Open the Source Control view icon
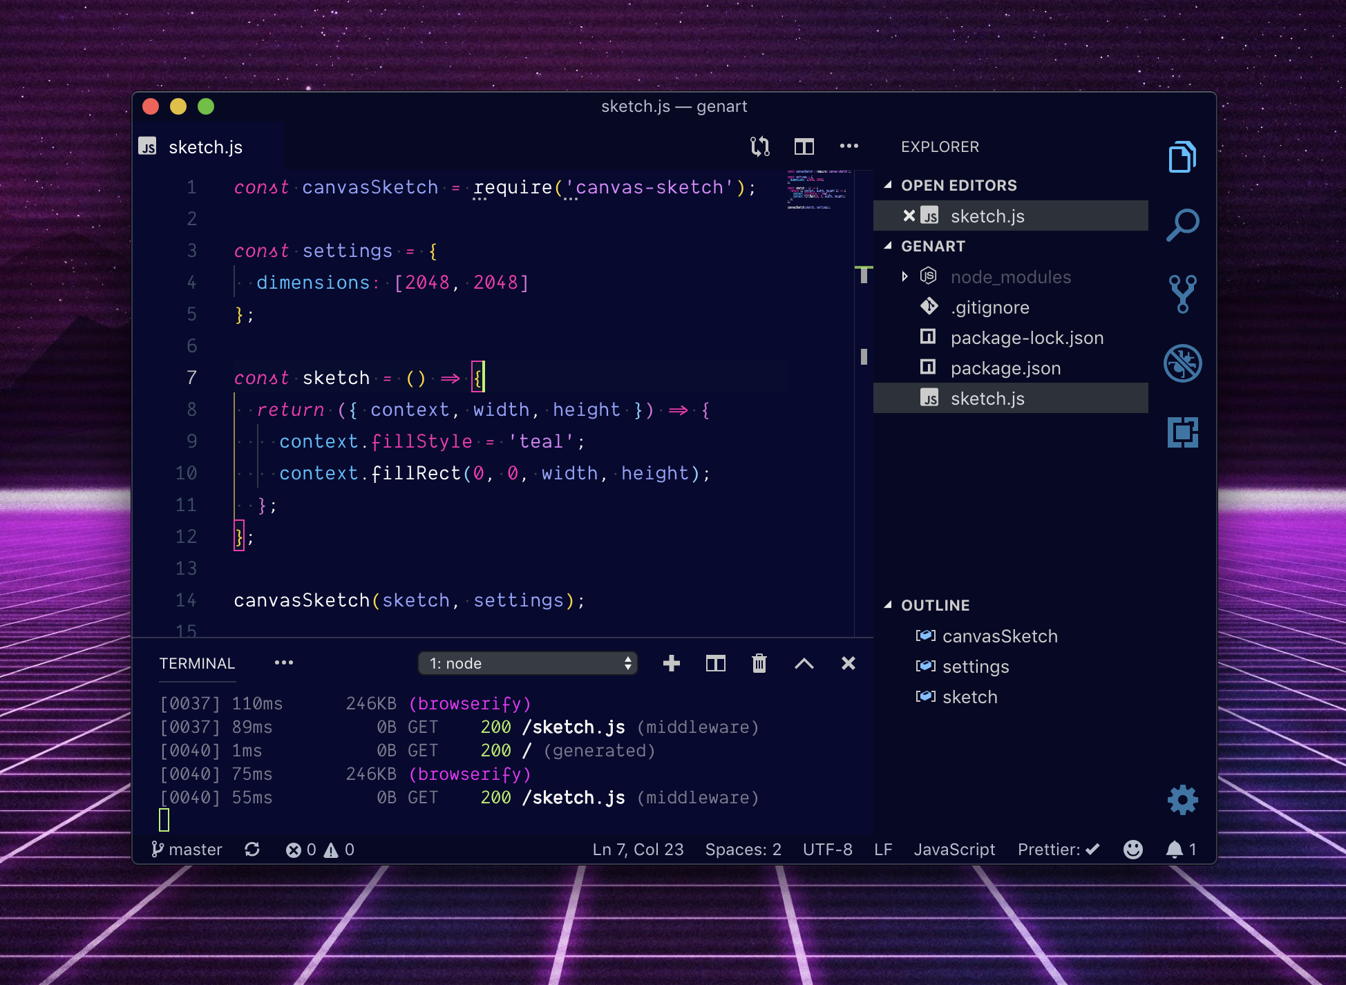The height and width of the screenshot is (985, 1346). point(1182,294)
